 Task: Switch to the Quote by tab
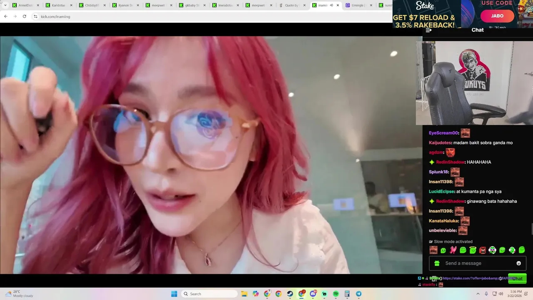(x=292, y=5)
